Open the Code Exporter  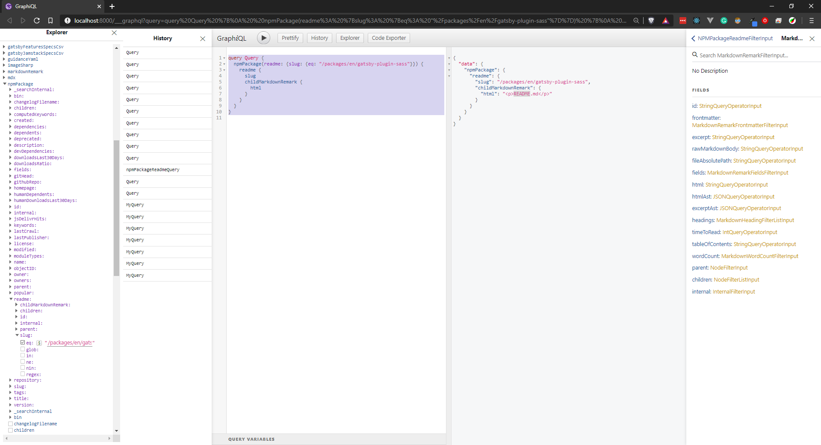click(389, 38)
